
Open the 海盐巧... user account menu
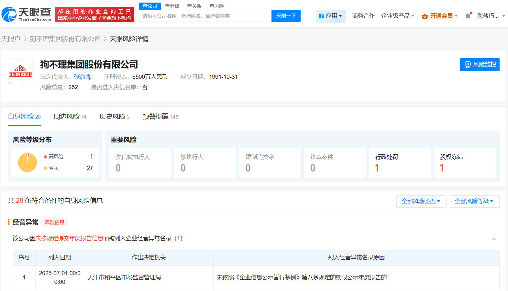pos(491,16)
